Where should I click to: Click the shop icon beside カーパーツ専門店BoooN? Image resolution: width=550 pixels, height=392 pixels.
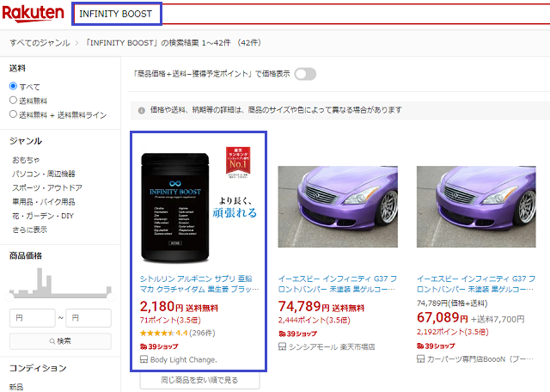pyautogui.click(x=420, y=358)
